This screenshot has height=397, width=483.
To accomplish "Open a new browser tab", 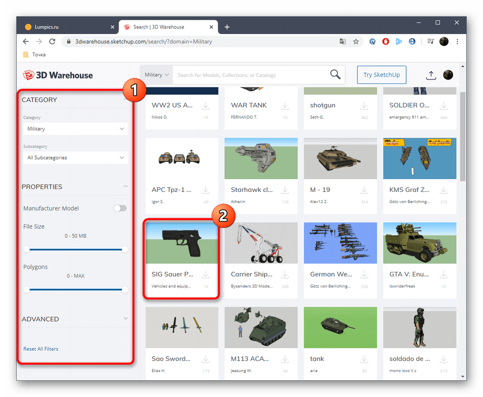I will coord(227,27).
